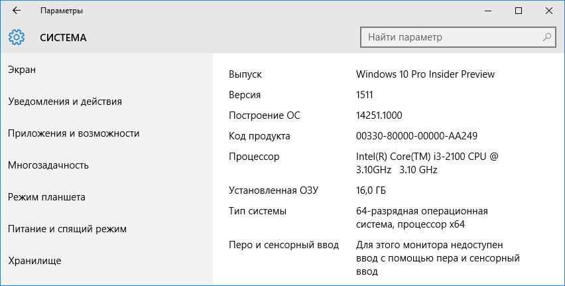Select Уведомления и действия in sidebar

[x=65, y=102]
